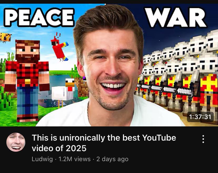Screen dimensions: 218x173
Task: Click the 1:37:31 duration badge
Action: click(200, 117)
